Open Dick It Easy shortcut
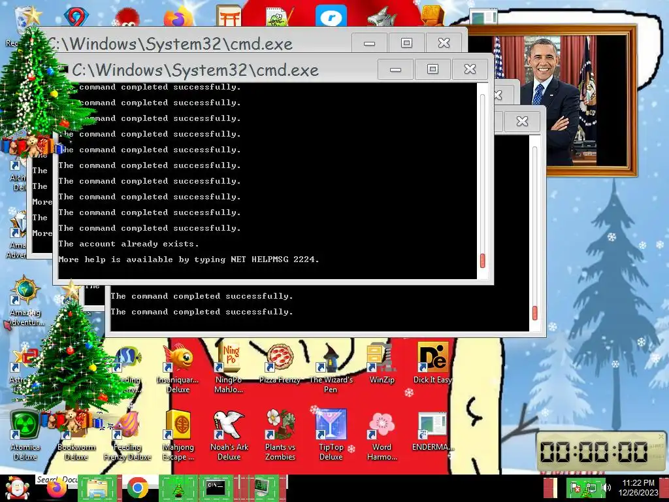Viewport: 669px width, 502px height. pyautogui.click(x=432, y=363)
